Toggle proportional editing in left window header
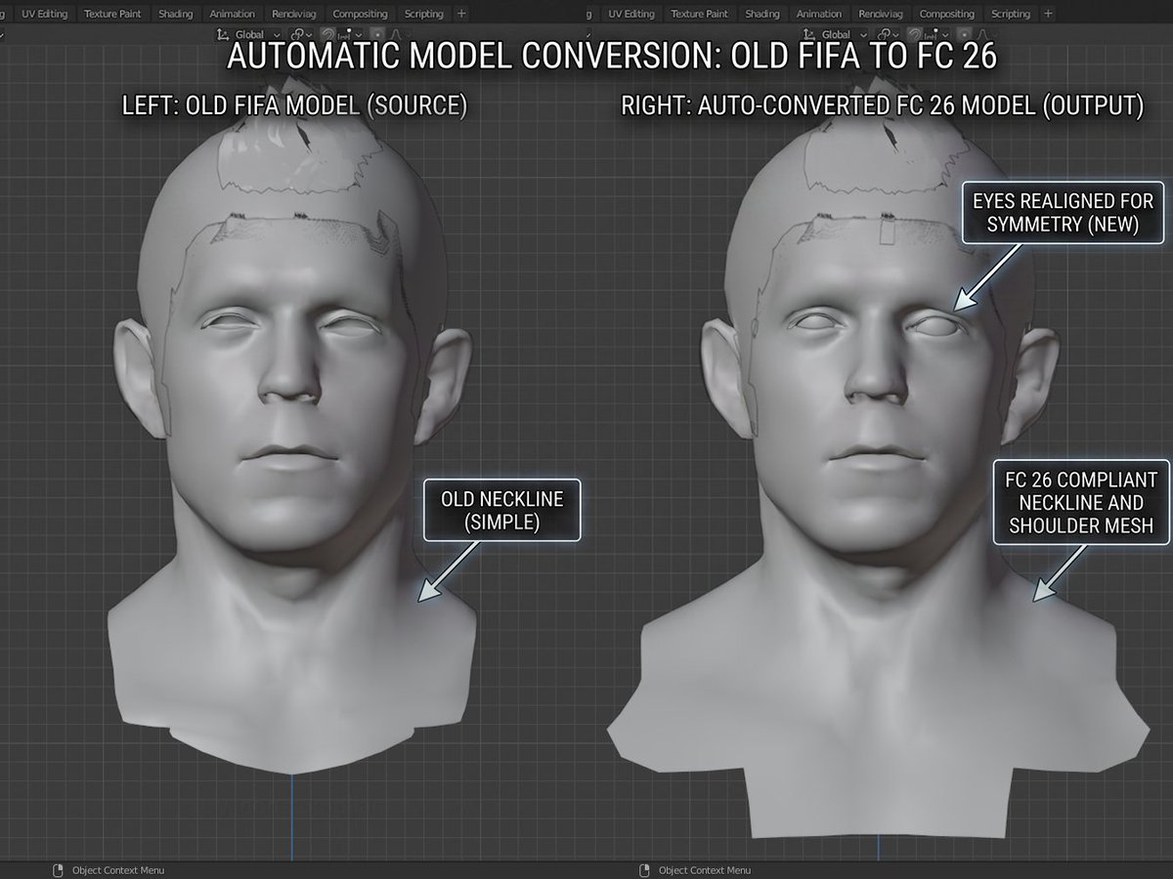Viewport: 1173px width, 879px height. [378, 35]
